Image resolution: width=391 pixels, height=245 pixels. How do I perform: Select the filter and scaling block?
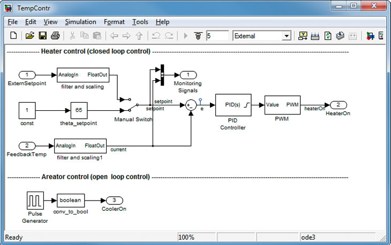(83, 75)
